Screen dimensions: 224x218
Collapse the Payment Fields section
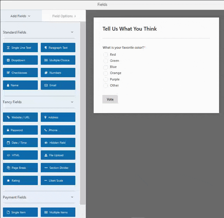coord(72,197)
